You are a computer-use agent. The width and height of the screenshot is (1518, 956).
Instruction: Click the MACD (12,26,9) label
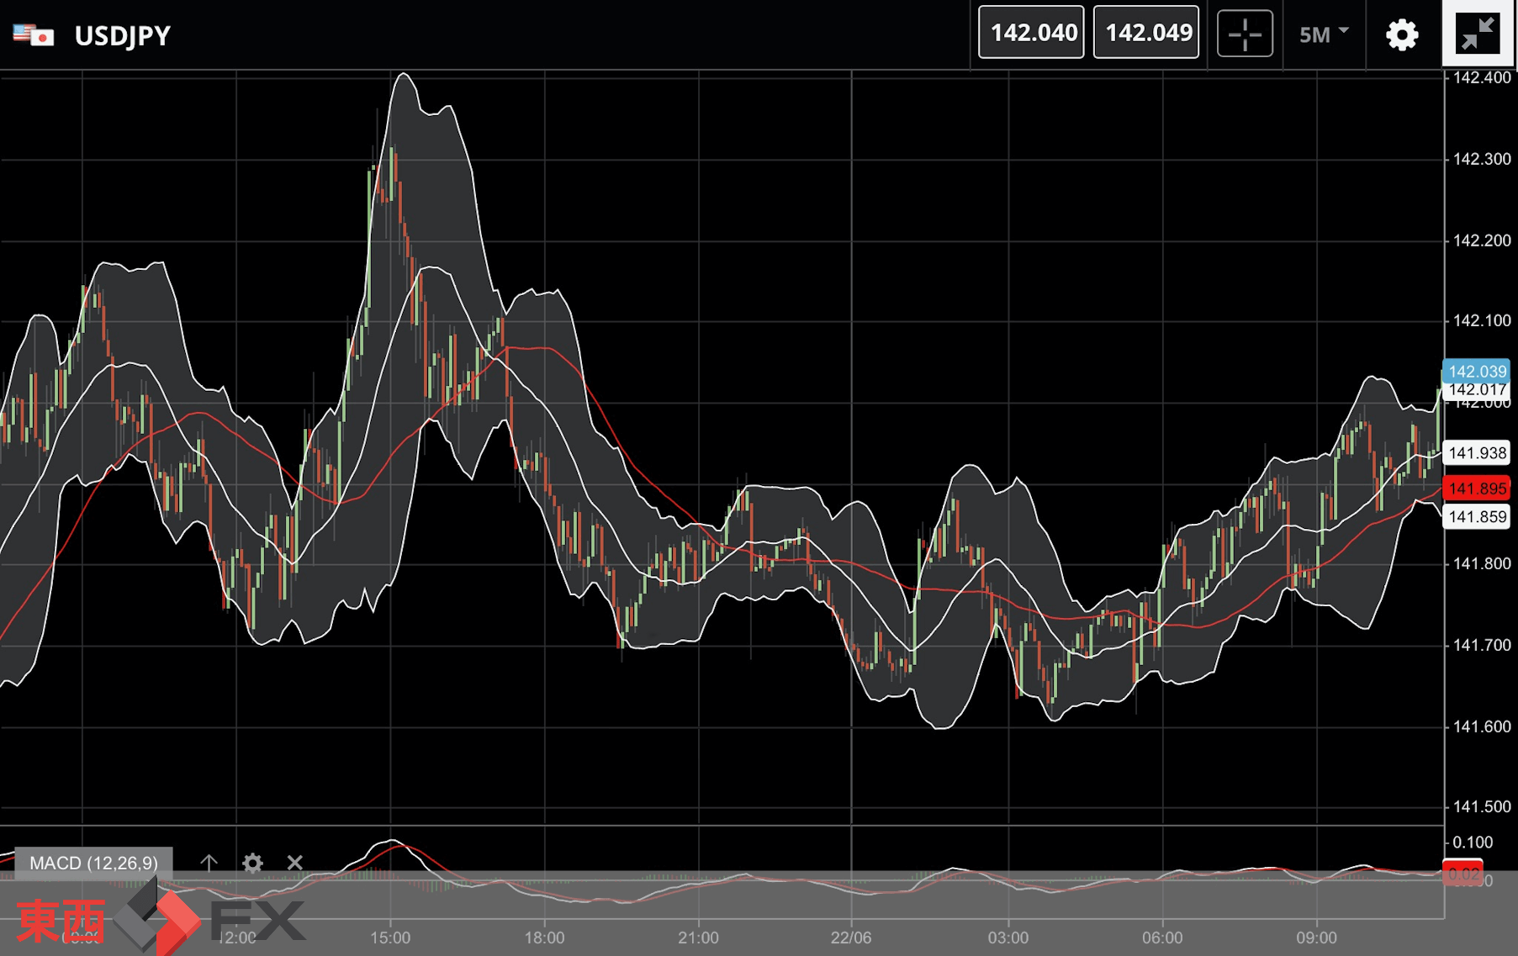93,863
